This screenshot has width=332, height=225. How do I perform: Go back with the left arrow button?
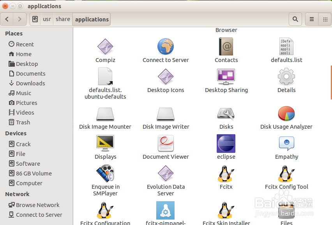pyautogui.click(x=7, y=19)
